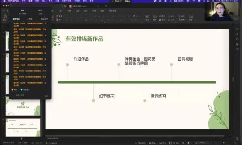Click the third icon in right sidebar
Image resolution: width=242 pixels, height=145 pixels.
pos(237,39)
